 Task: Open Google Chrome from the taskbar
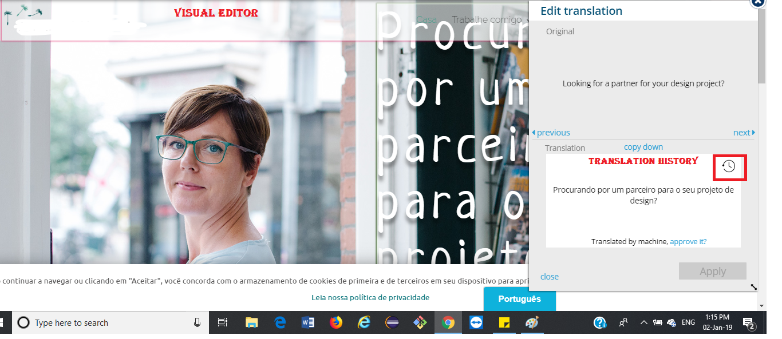(448, 323)
